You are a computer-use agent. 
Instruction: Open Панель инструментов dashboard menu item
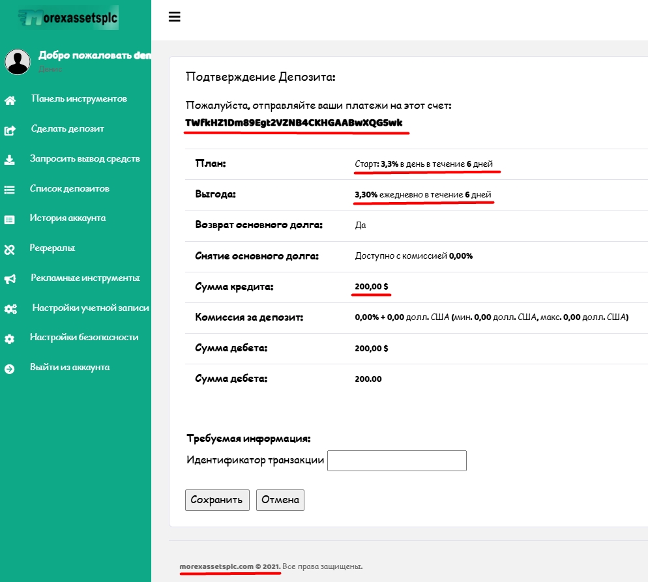coord(79,98)
